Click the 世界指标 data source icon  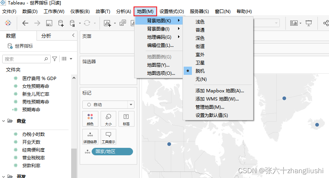[10, 46]
